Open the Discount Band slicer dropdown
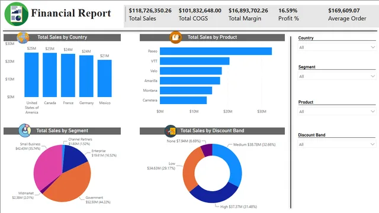The image size is (379, 213). tap(337, 144)
